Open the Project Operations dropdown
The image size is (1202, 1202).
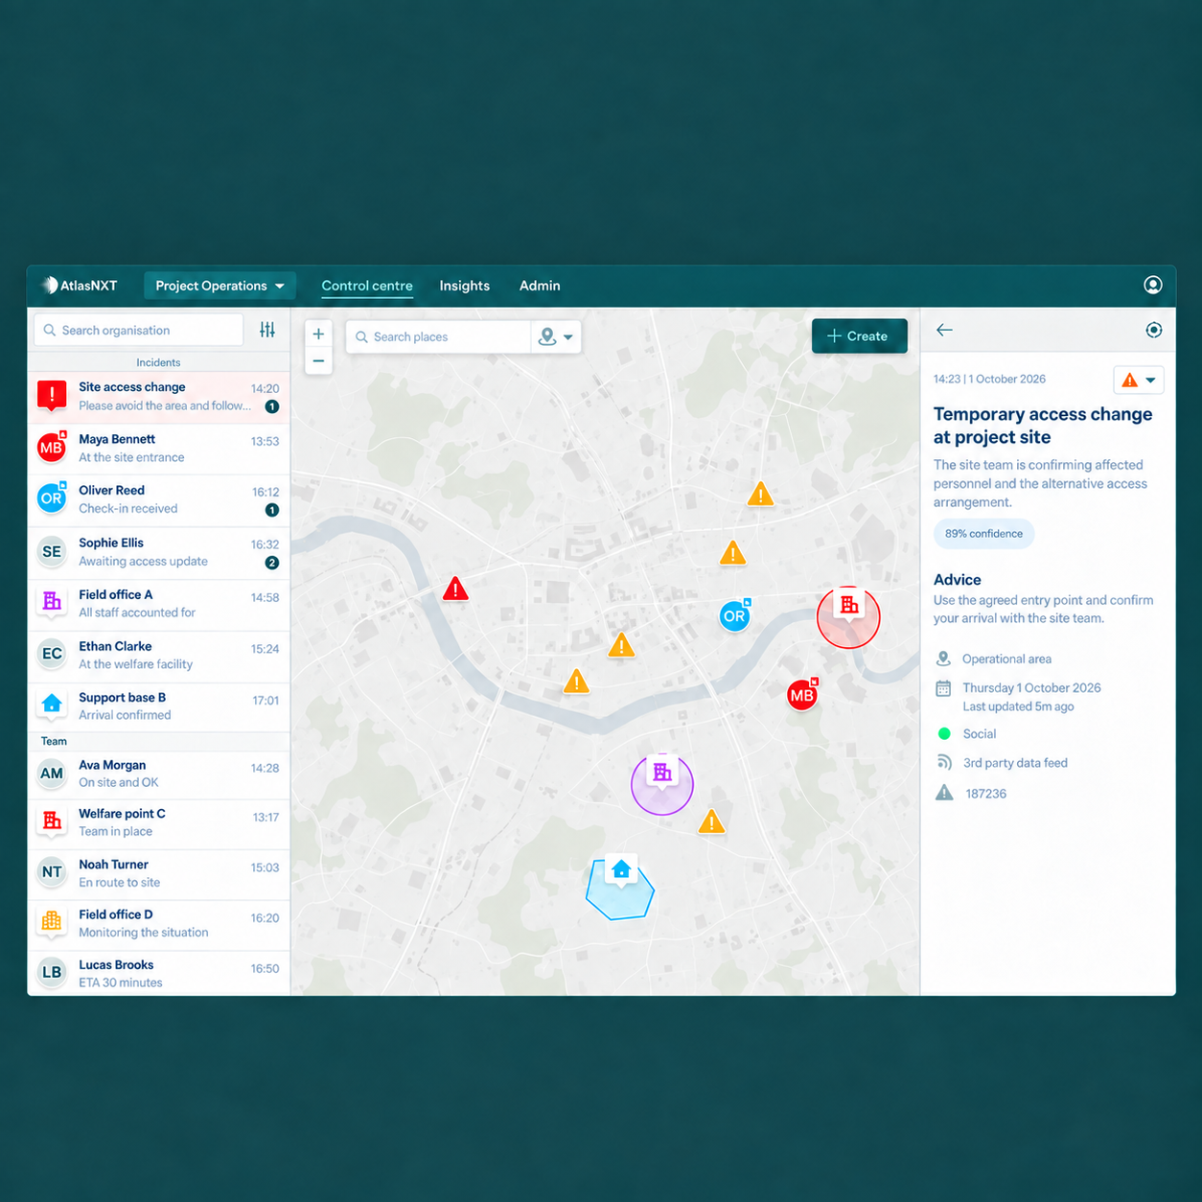(220, 286)
